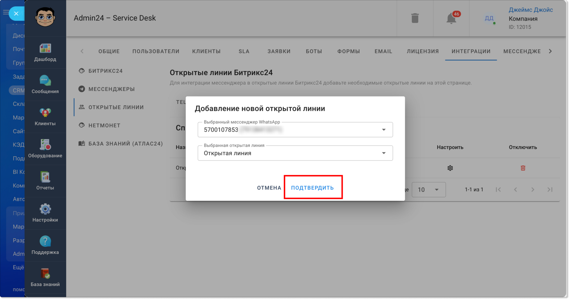
Task: Click the ПОДТВЕРДИТЬ button
Action: [312, 188]
